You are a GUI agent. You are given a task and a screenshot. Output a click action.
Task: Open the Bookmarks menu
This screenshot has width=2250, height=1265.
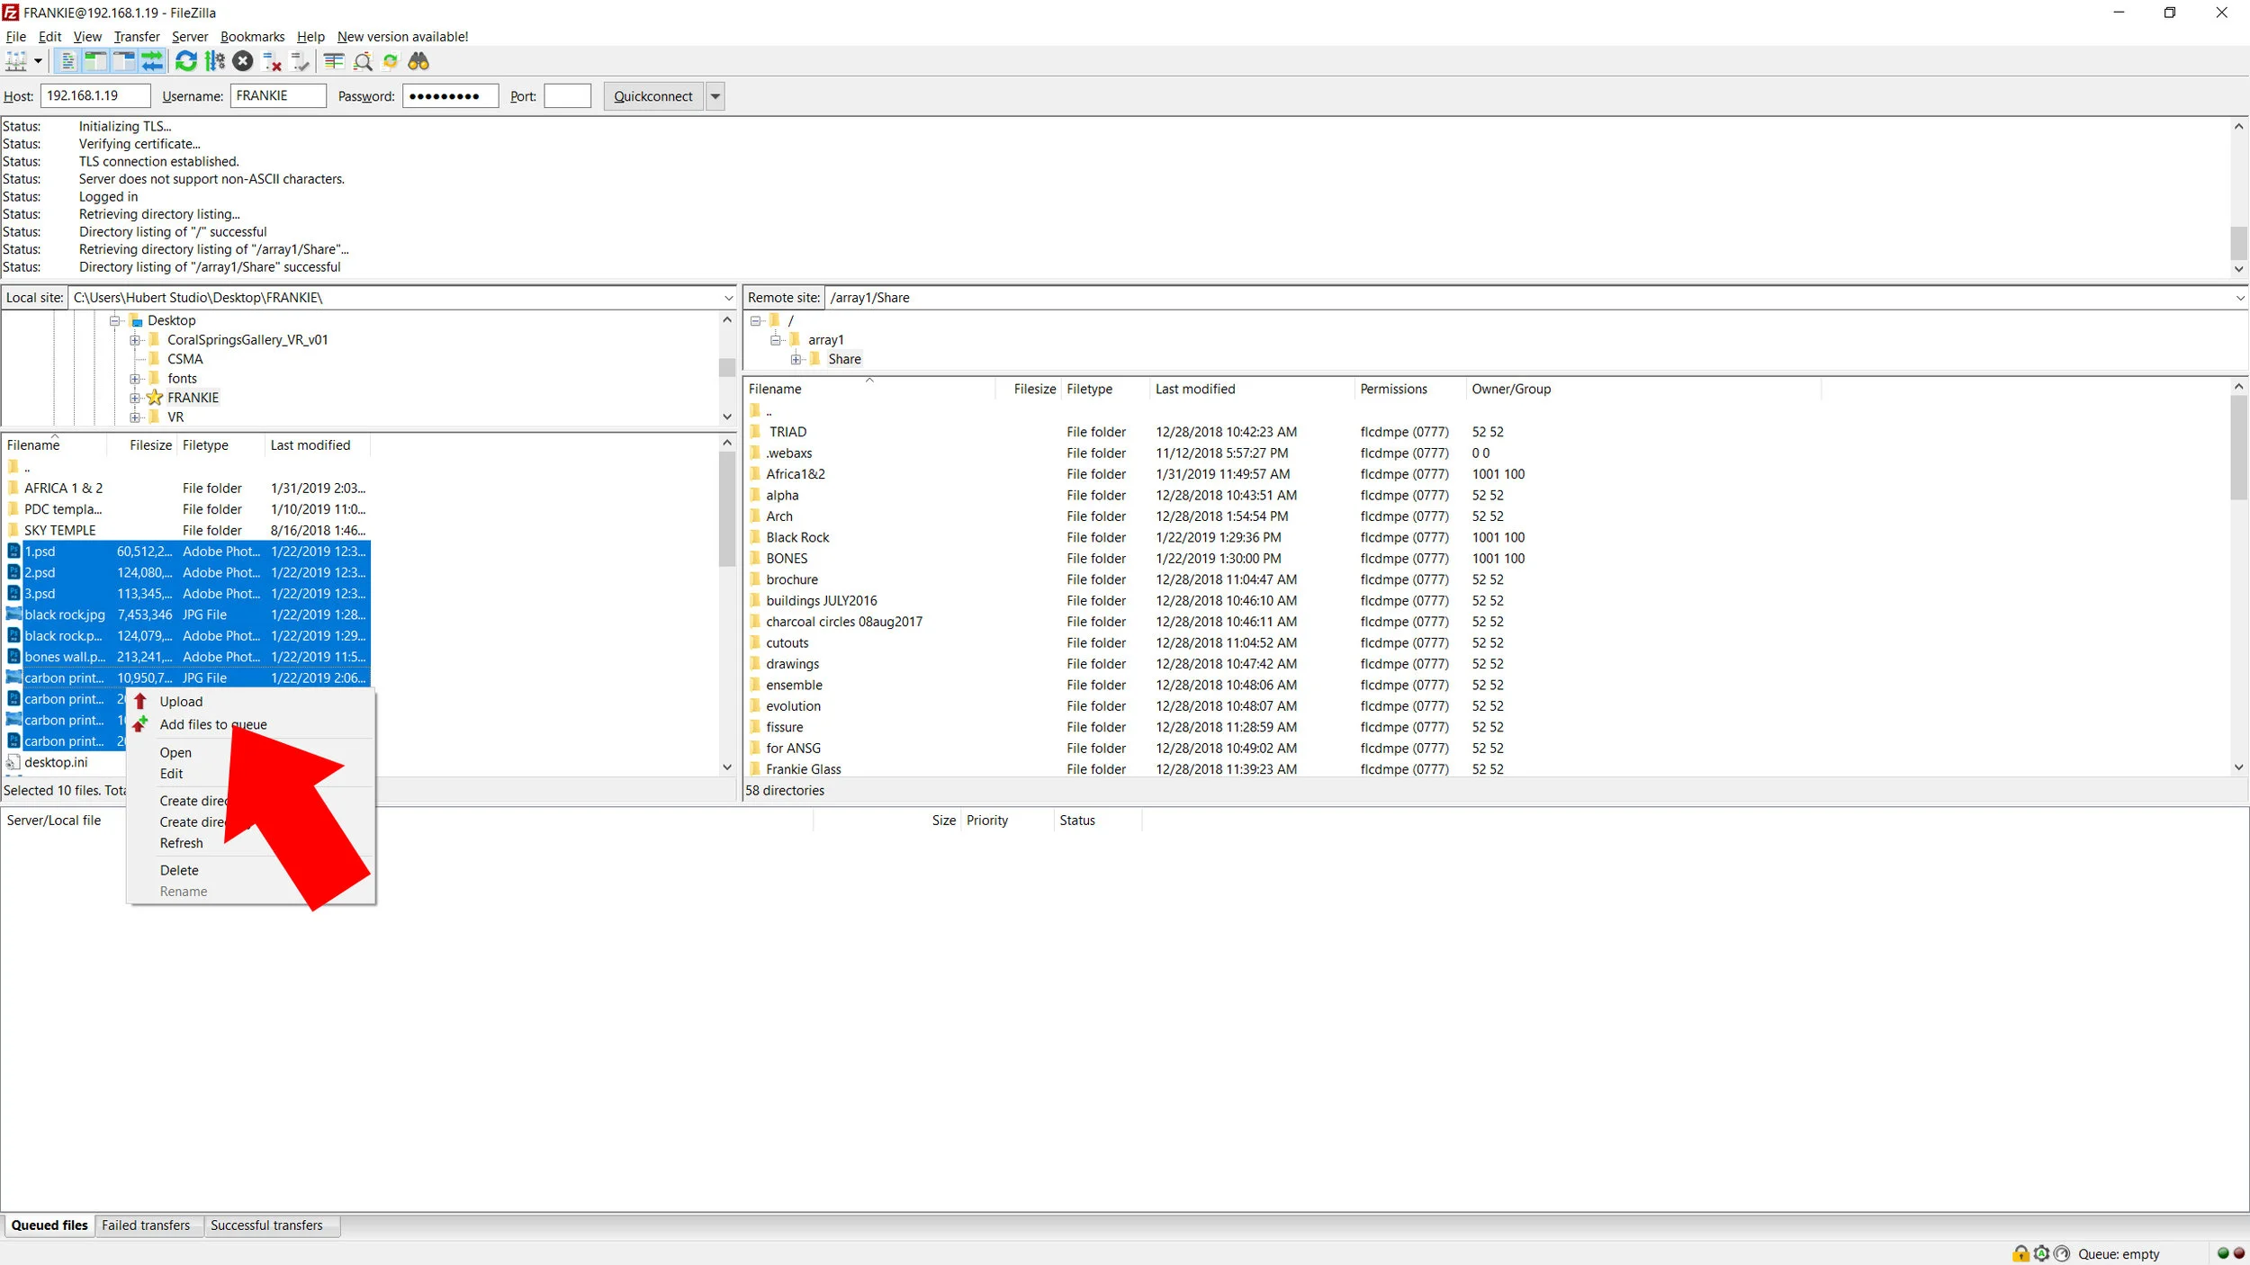click(x=252, y=37)
